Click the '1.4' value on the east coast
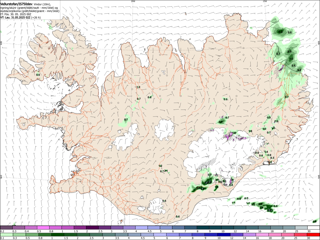 (266, 152)
